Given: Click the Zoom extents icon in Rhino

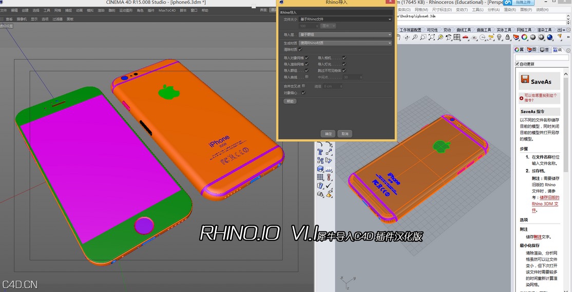Looking at the screenshot, I should tap(431, 37).
